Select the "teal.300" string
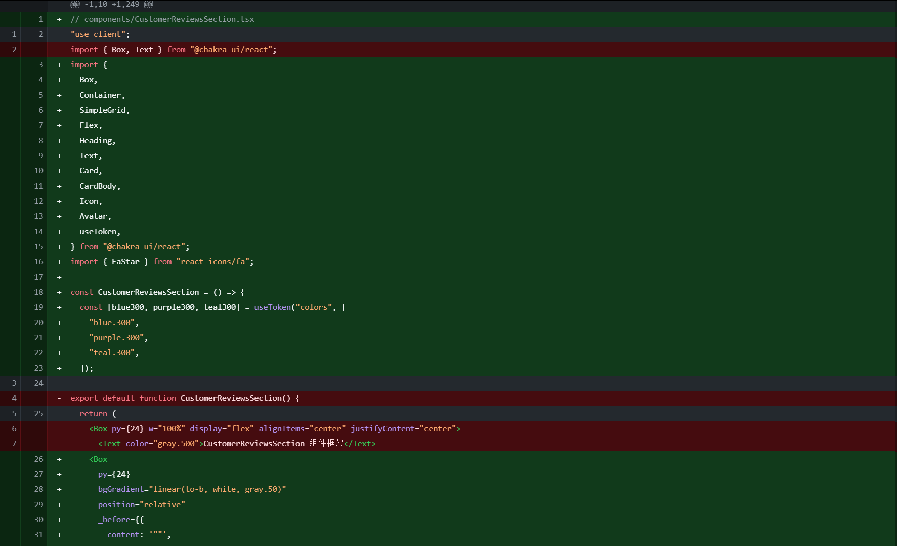 pyautogui.click(x=112, y=353)
